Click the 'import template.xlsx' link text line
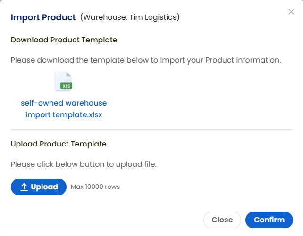The width and height of the screenshot is (303, 236). click(64, 115)
